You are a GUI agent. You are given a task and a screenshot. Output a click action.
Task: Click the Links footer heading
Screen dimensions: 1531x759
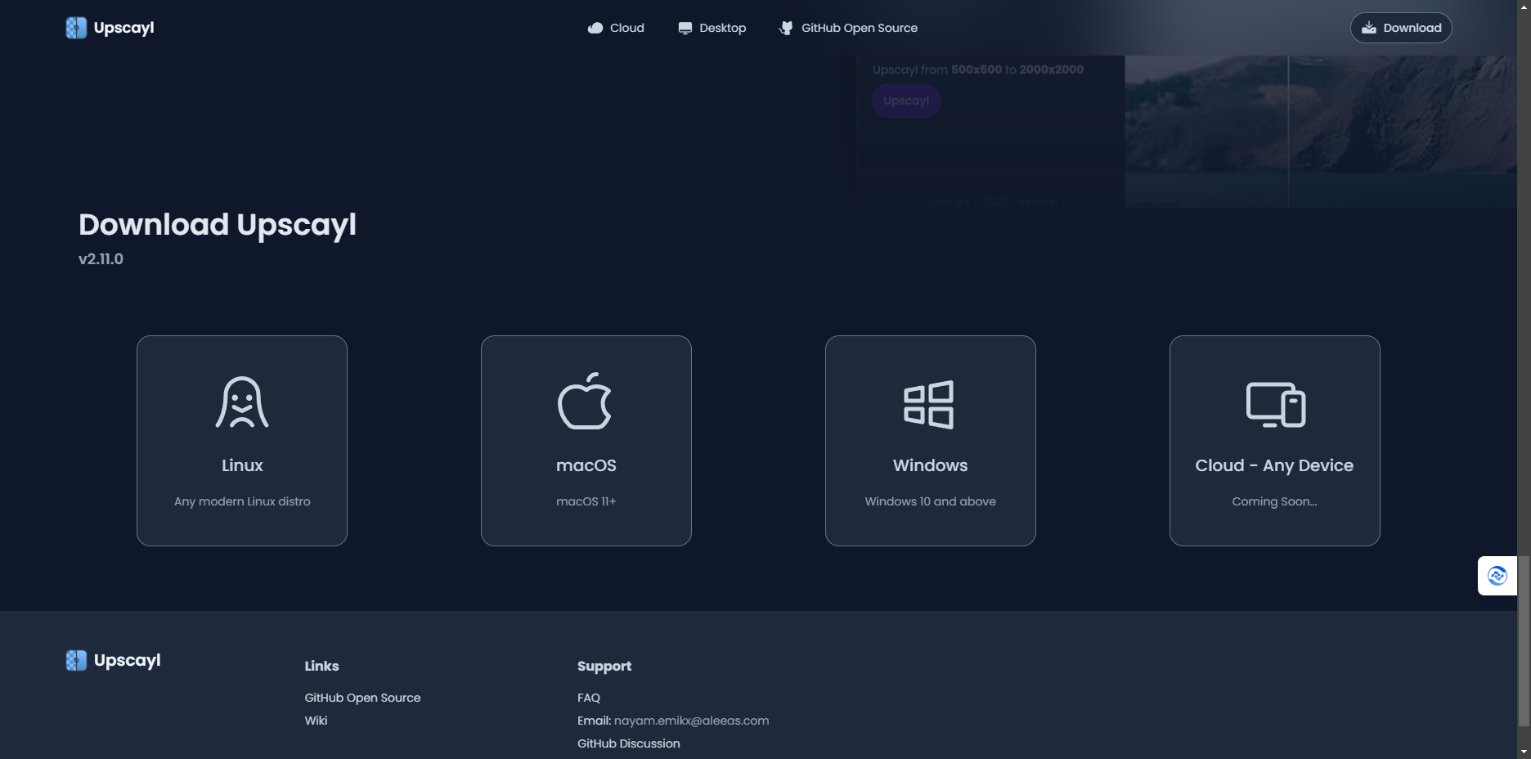click(x=321, y=666)
